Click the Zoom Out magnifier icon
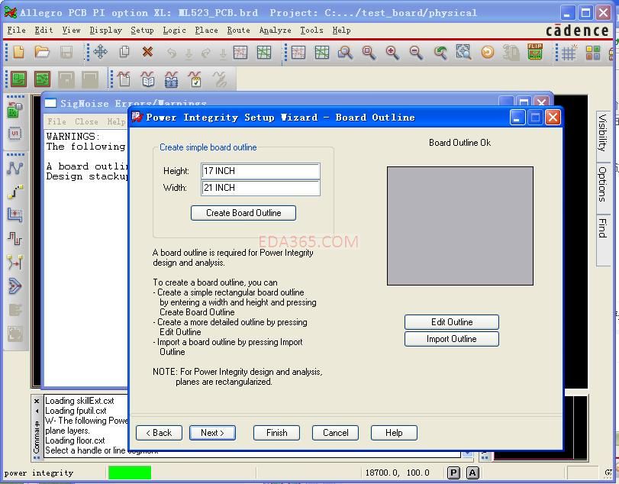This screenshot has width=619, height=484. 416,53
